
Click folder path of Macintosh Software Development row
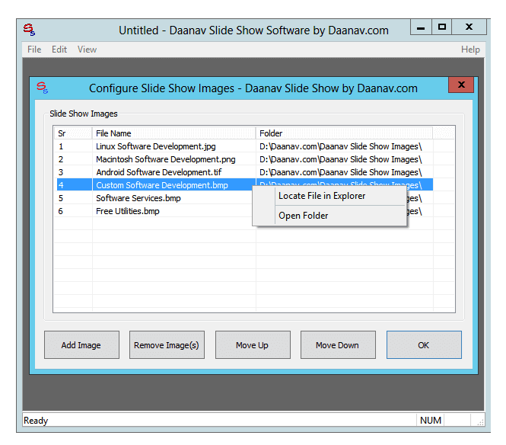coord(341,159)
